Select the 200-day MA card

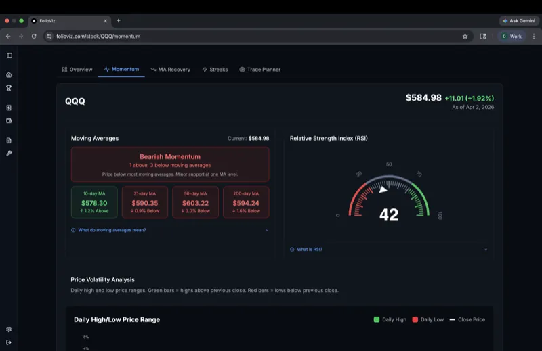coord(246,202)
